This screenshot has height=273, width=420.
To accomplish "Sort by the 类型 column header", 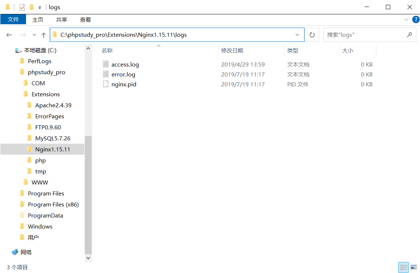I will pyautogui.click(x=312, y=50).
